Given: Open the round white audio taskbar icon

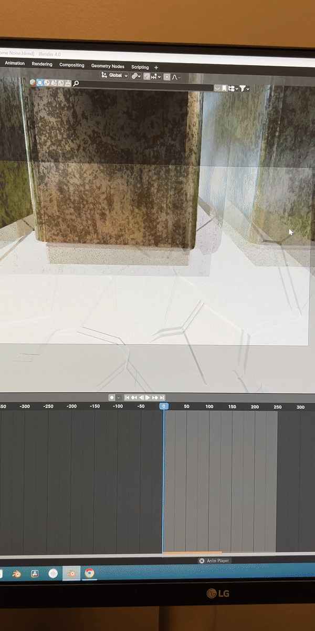Looking at the screenshot, I should click(53, 574).
